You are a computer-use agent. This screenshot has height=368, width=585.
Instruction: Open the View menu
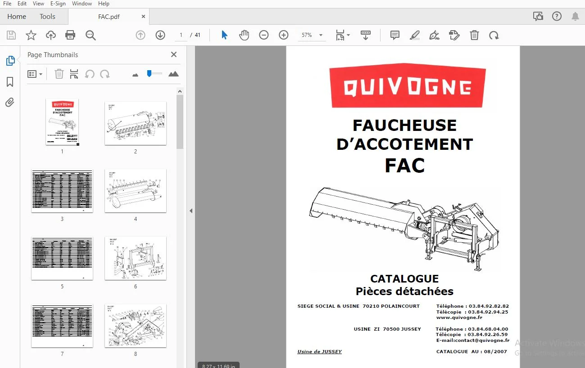tap(38, 4)
